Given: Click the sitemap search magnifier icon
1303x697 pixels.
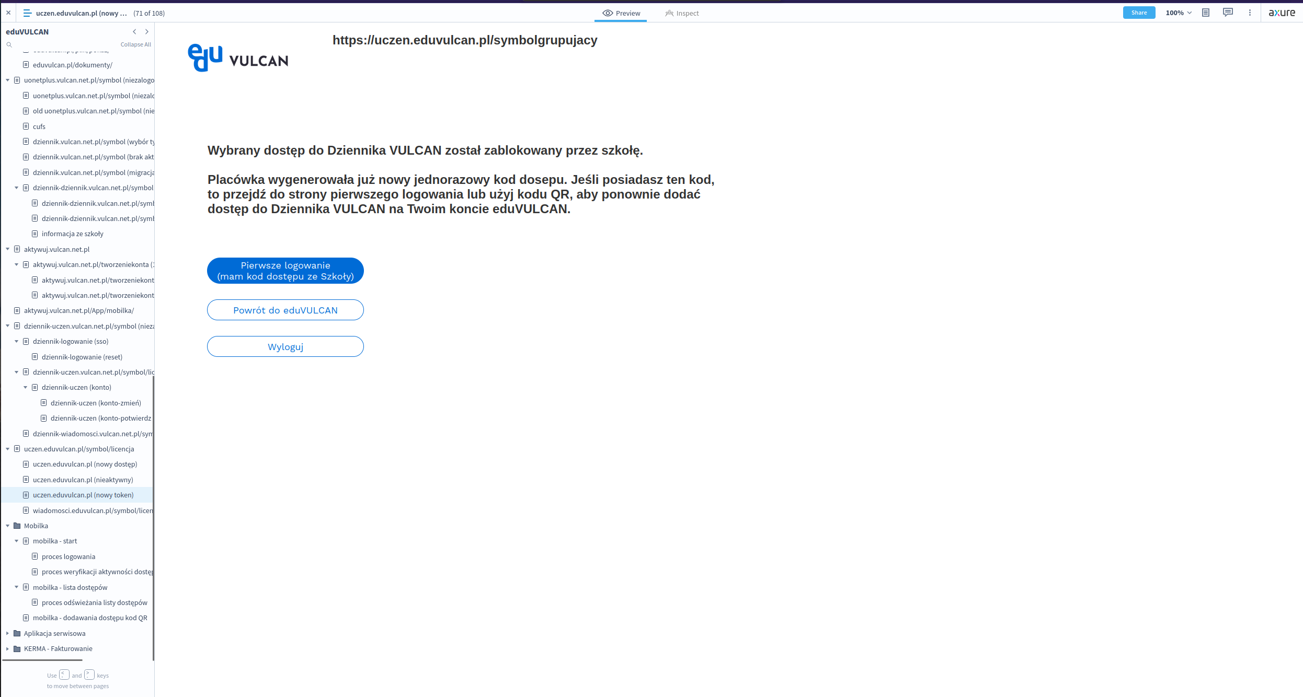Looking at the screenshot, I should point(9,45).
